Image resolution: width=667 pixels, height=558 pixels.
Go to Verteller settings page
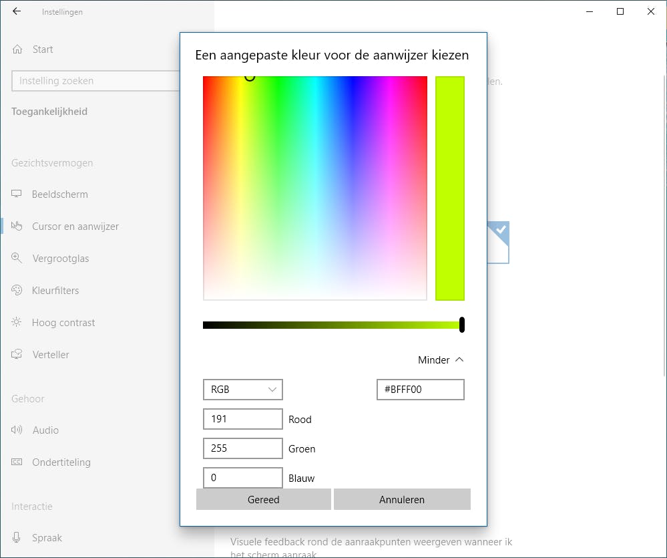point(51,355)
